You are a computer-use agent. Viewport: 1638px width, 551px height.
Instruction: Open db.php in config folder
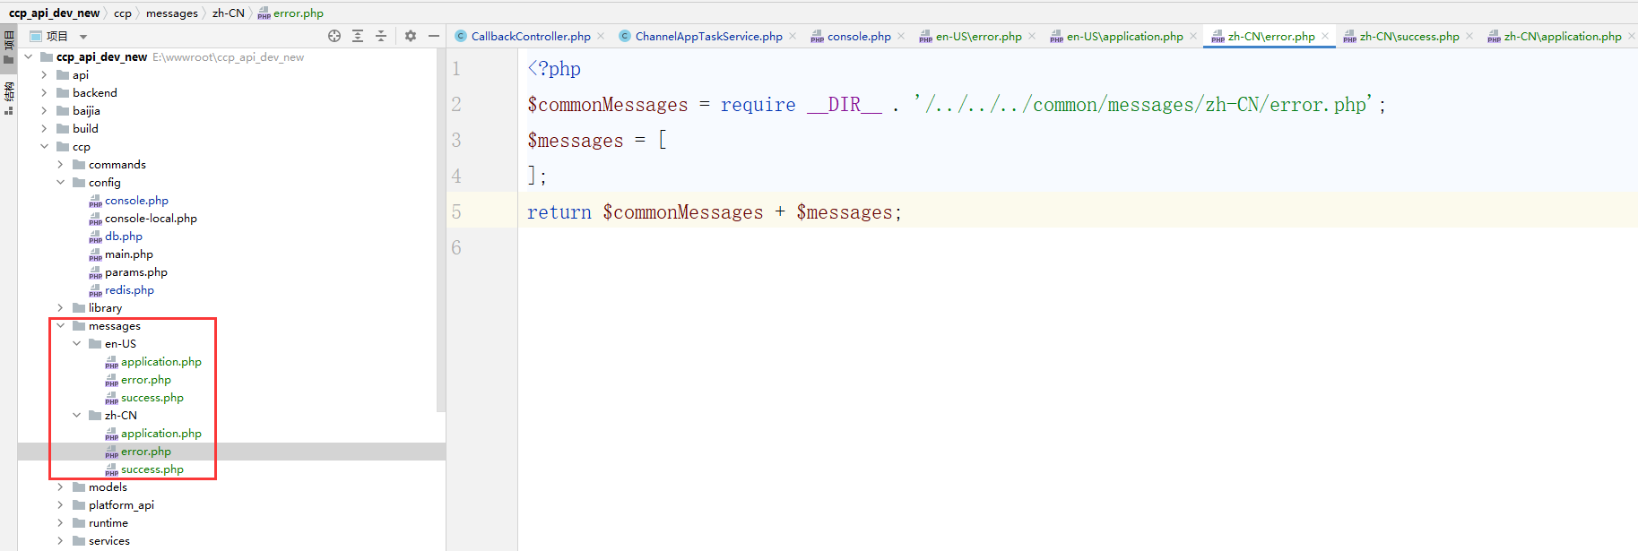click(x=124, y=236)
